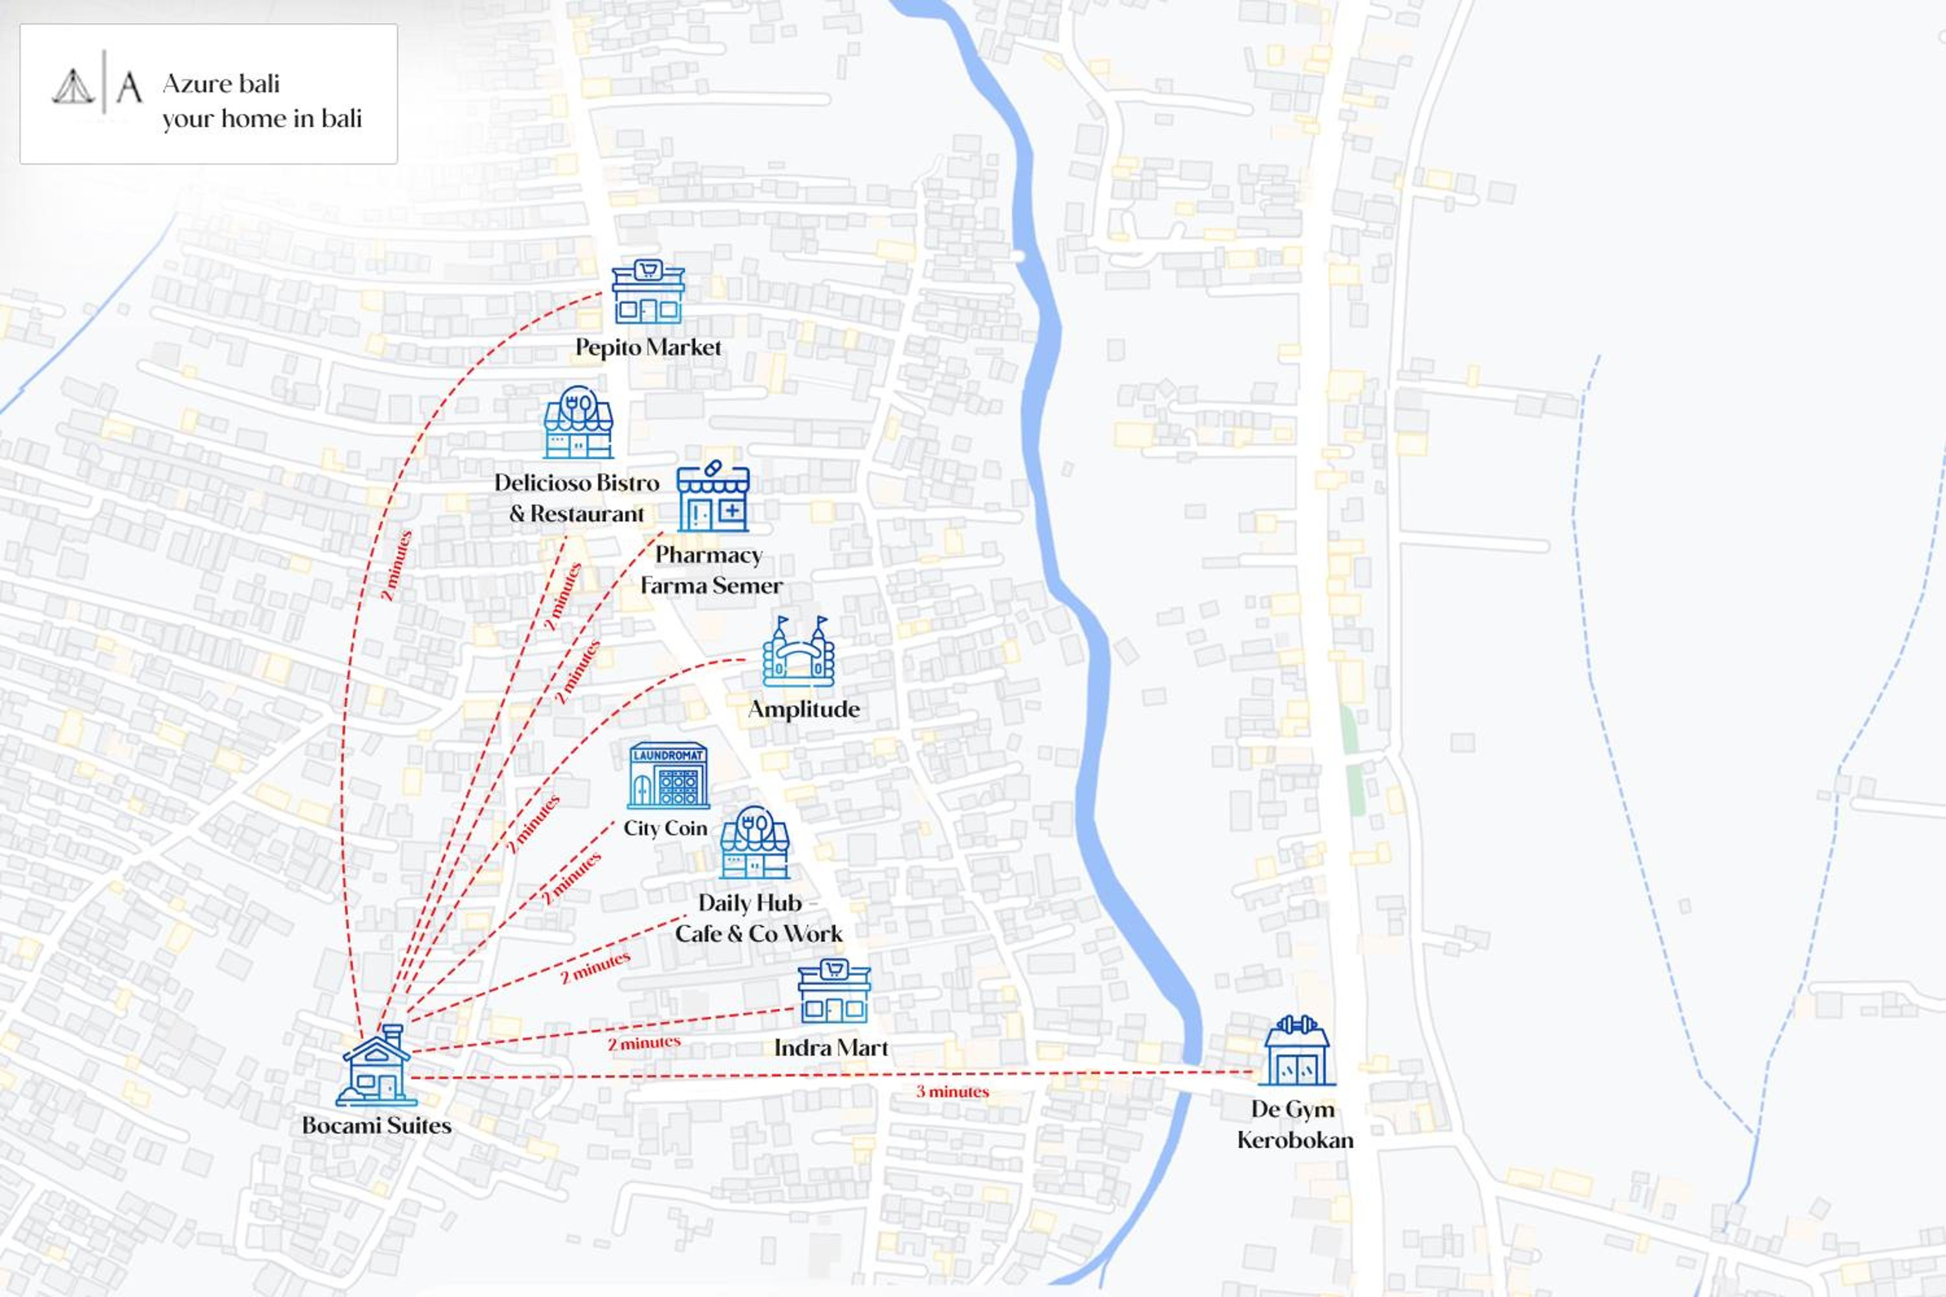Click the "Pepito Market" label
The image size is (1946, 1297).
coord(648,348)
